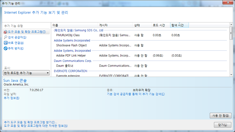Click the toolbars and extensions gear icon

click(6, 32)
